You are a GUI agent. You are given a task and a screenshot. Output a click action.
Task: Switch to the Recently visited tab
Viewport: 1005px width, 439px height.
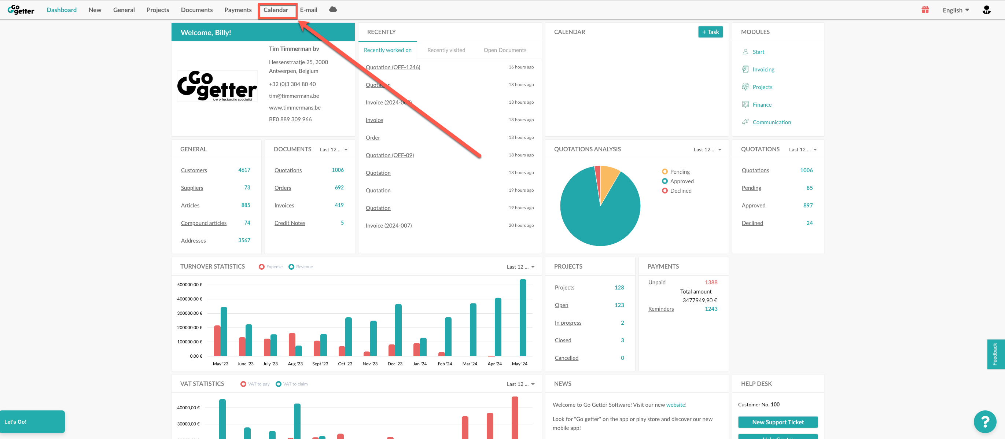click(446, 50)
